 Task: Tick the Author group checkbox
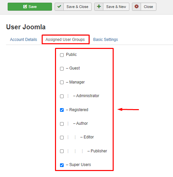pyautogui.click(x=62, y=124)
